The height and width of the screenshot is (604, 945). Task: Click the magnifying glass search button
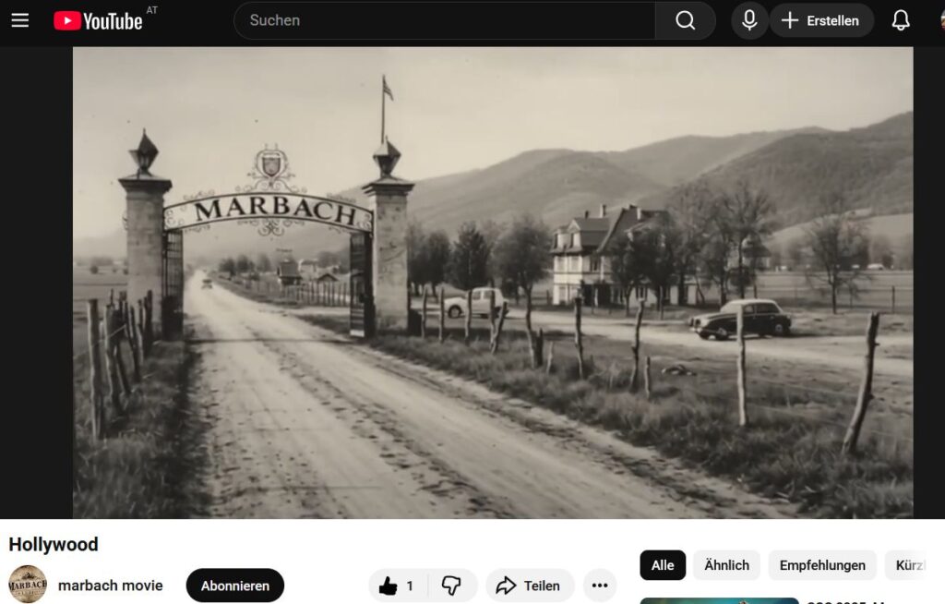685,20
